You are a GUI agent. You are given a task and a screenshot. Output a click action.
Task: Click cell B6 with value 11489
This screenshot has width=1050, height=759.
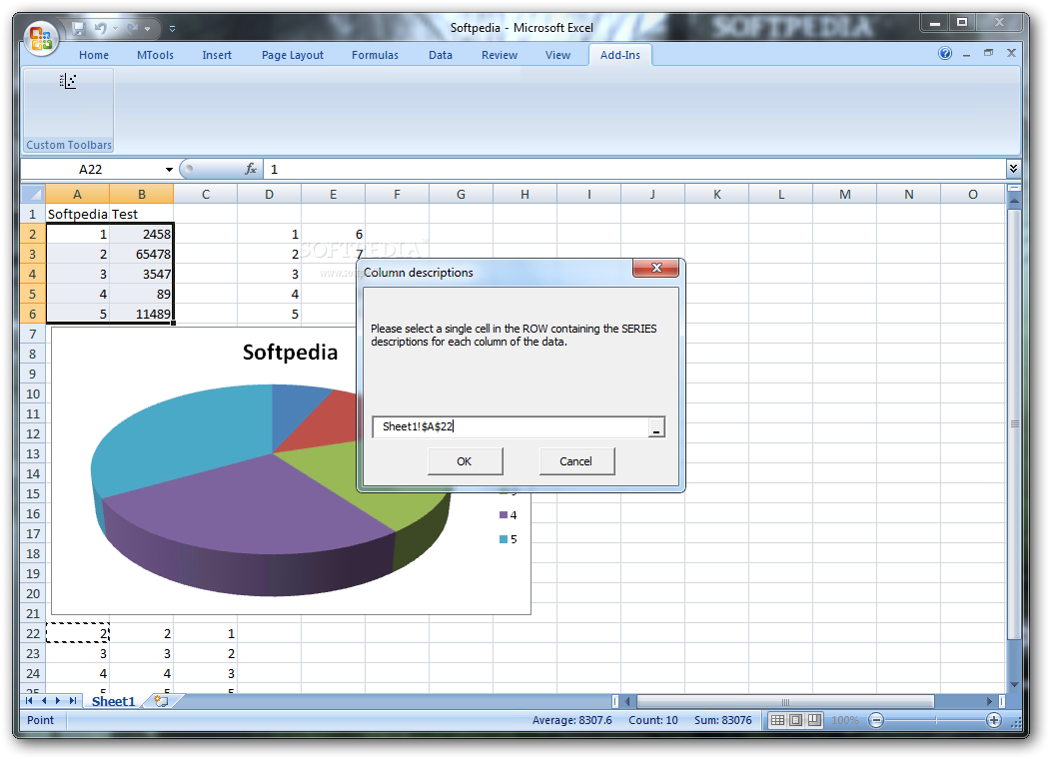141,314
